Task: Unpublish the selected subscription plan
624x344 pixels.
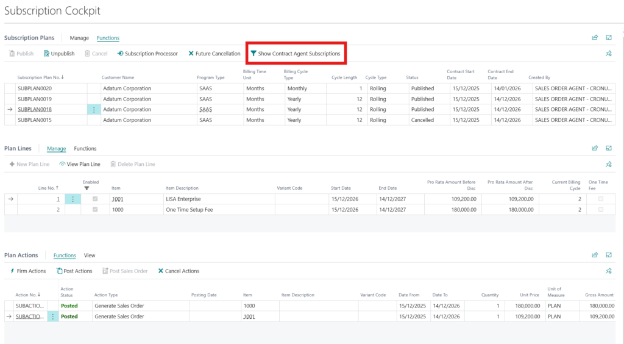Action: [x=58, y=54]
